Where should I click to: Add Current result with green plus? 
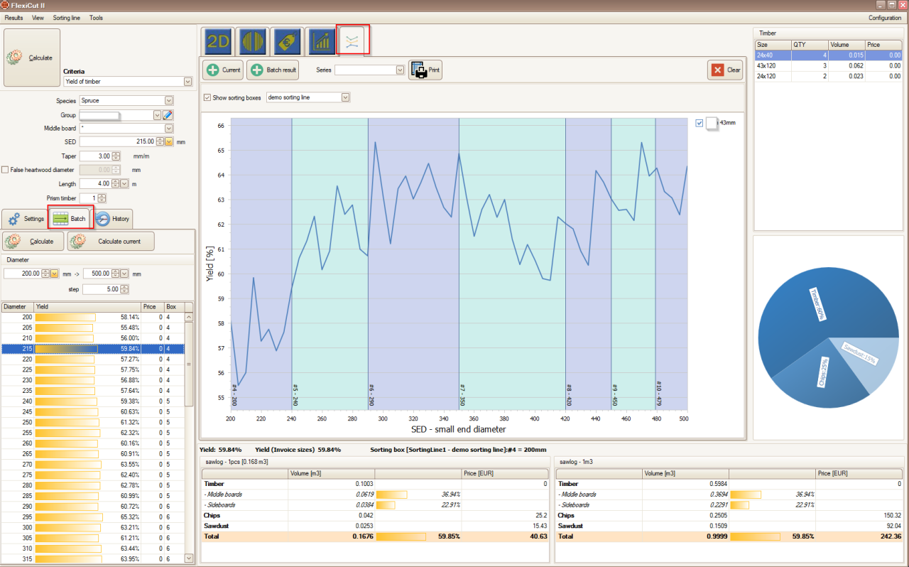(x=223, y=70)
